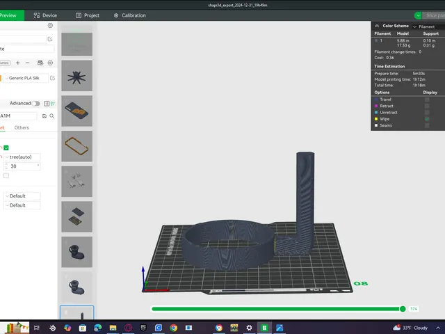
Task: Open the compare presets icon beside Advanced
Action: click(47, 104)
